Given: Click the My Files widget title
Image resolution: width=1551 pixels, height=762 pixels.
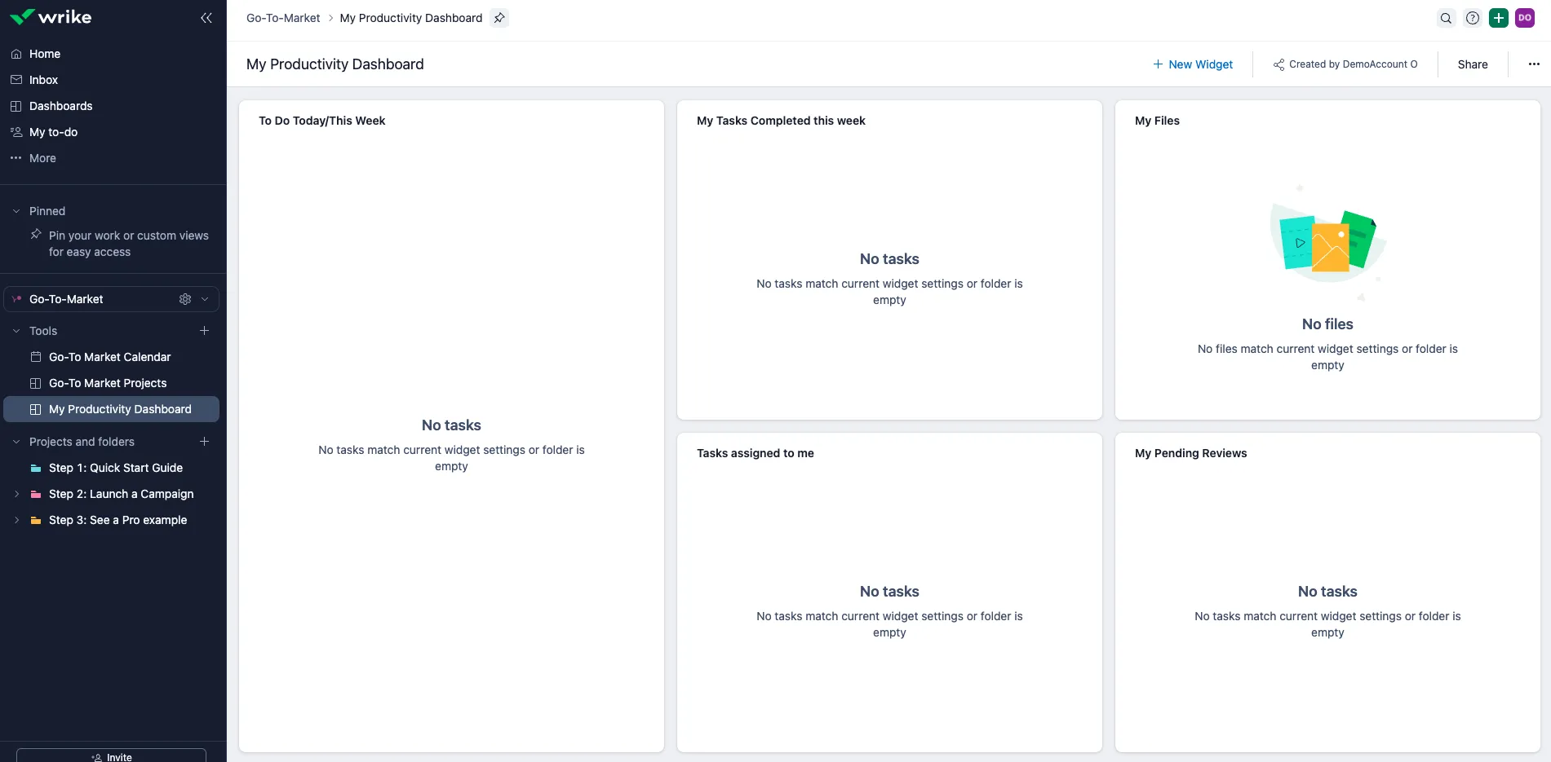Looking at the screenshot, I should (1157, 121).
